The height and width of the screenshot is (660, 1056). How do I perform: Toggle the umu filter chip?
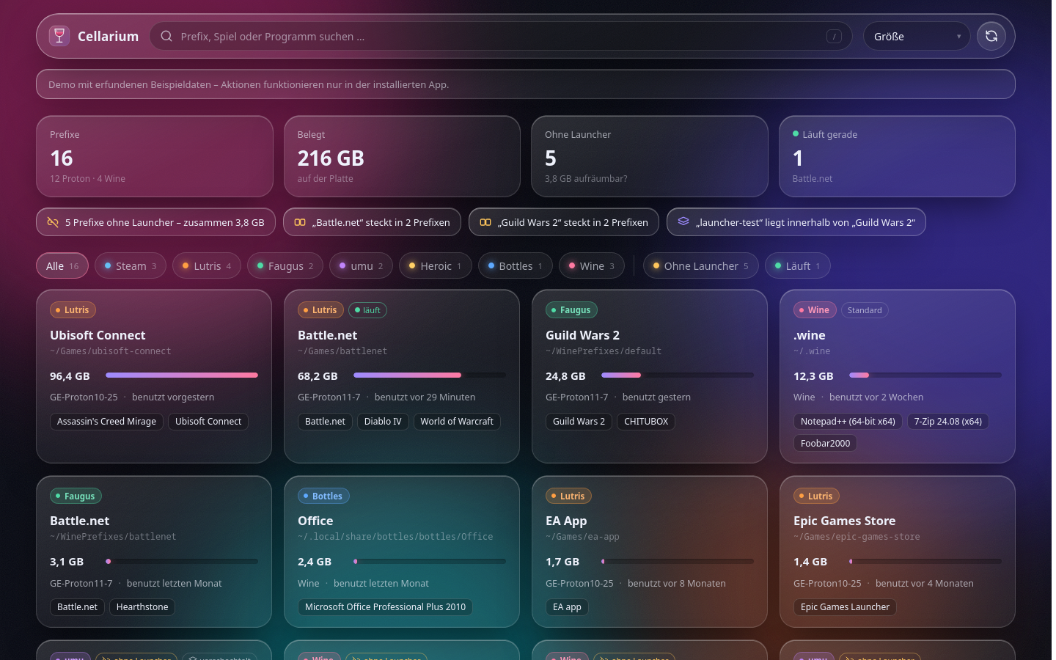click(x=361, y=265)
